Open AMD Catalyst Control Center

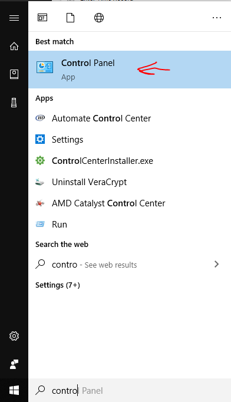(x=130, y=203)
